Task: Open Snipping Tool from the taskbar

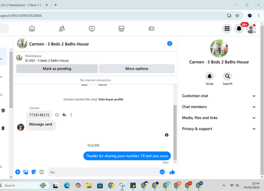Action: [x=122, y=185]
